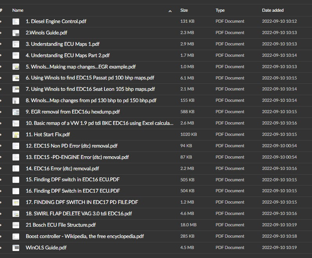Toggle the favorite marker in the header row

[x=1, y=11]
